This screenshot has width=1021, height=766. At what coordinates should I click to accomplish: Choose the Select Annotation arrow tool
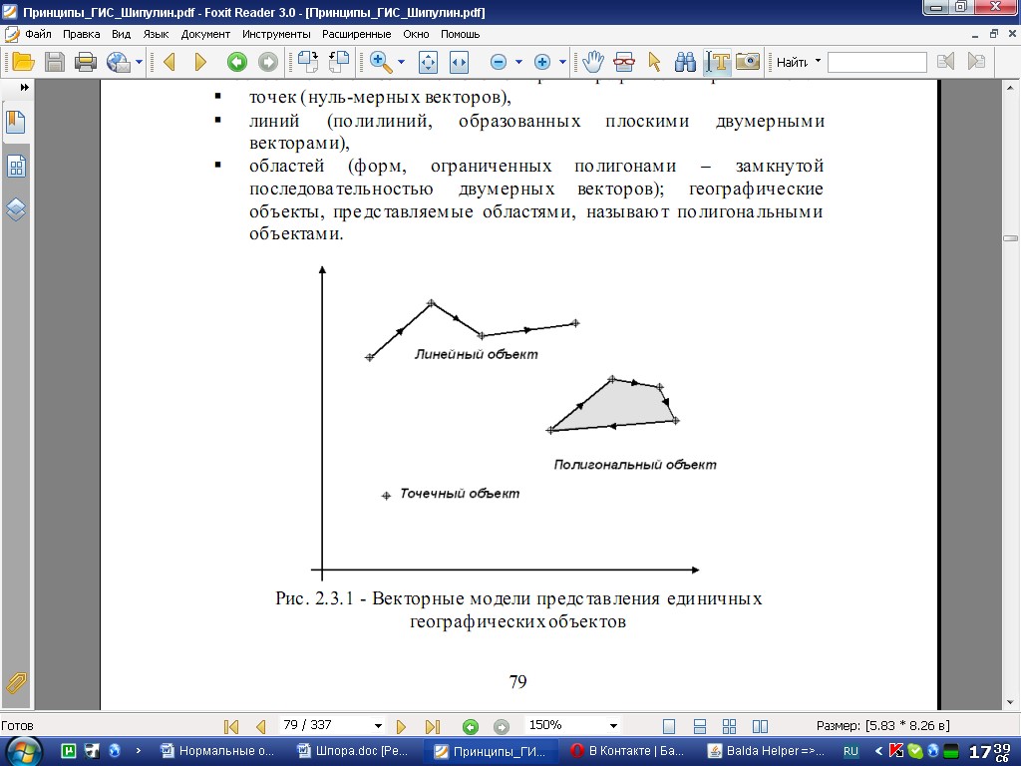(x=654, y=62)
